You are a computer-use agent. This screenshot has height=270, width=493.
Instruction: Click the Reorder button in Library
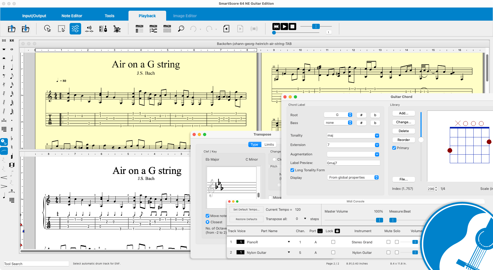tap(404, 140)
